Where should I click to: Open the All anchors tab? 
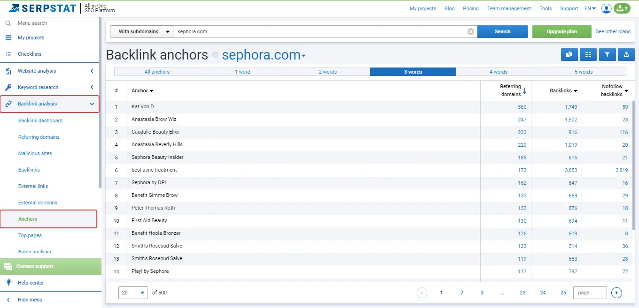click(x=156, y=72)
